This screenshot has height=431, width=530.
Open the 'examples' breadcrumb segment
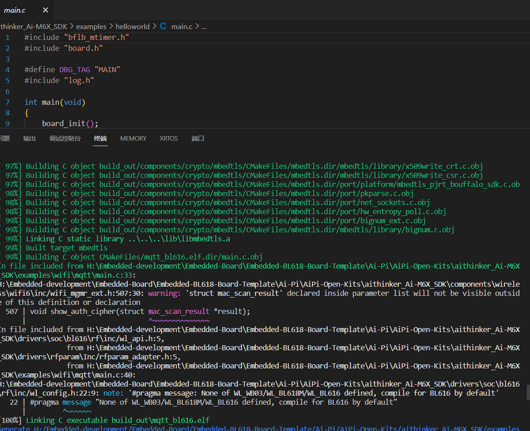point(91,26)
